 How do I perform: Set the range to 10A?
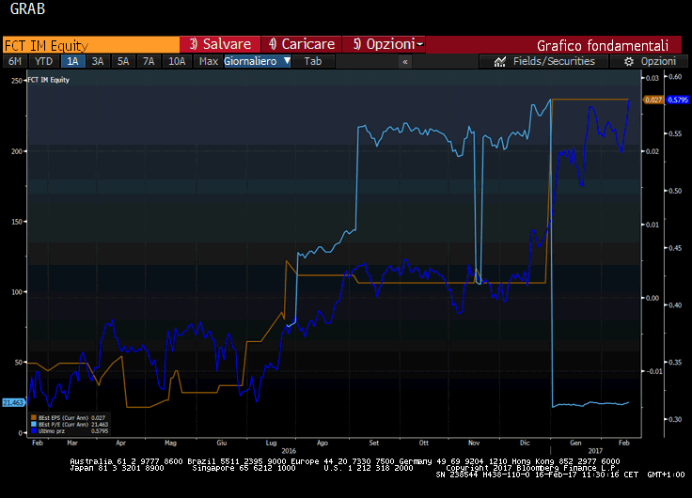(177, 61)
